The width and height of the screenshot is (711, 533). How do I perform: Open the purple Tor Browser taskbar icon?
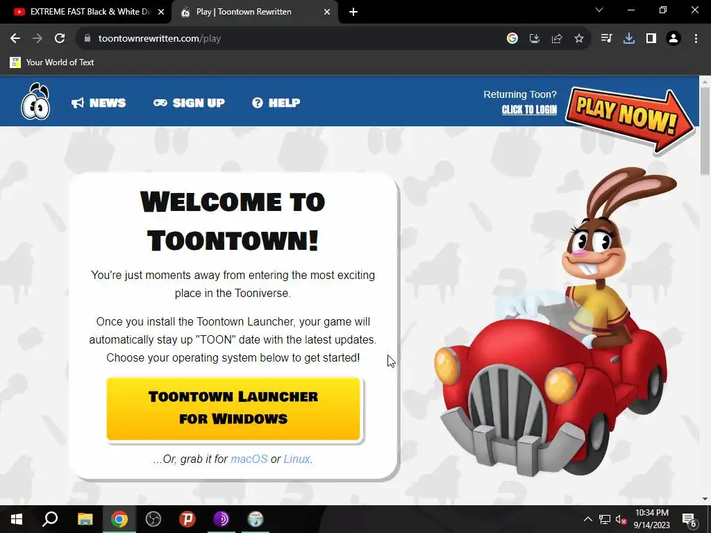coord(221,519)
